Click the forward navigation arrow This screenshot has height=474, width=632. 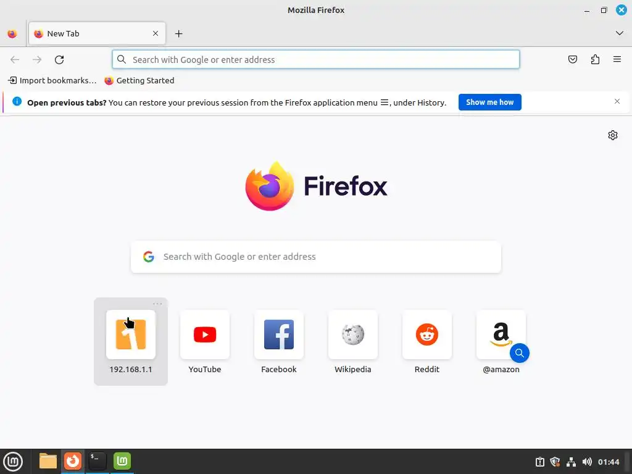coord(37,60)
